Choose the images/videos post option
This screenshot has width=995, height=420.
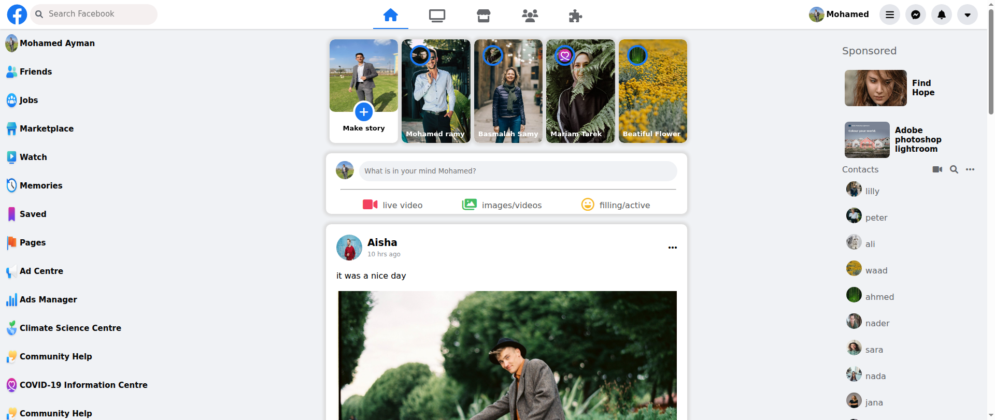point(502,205)
